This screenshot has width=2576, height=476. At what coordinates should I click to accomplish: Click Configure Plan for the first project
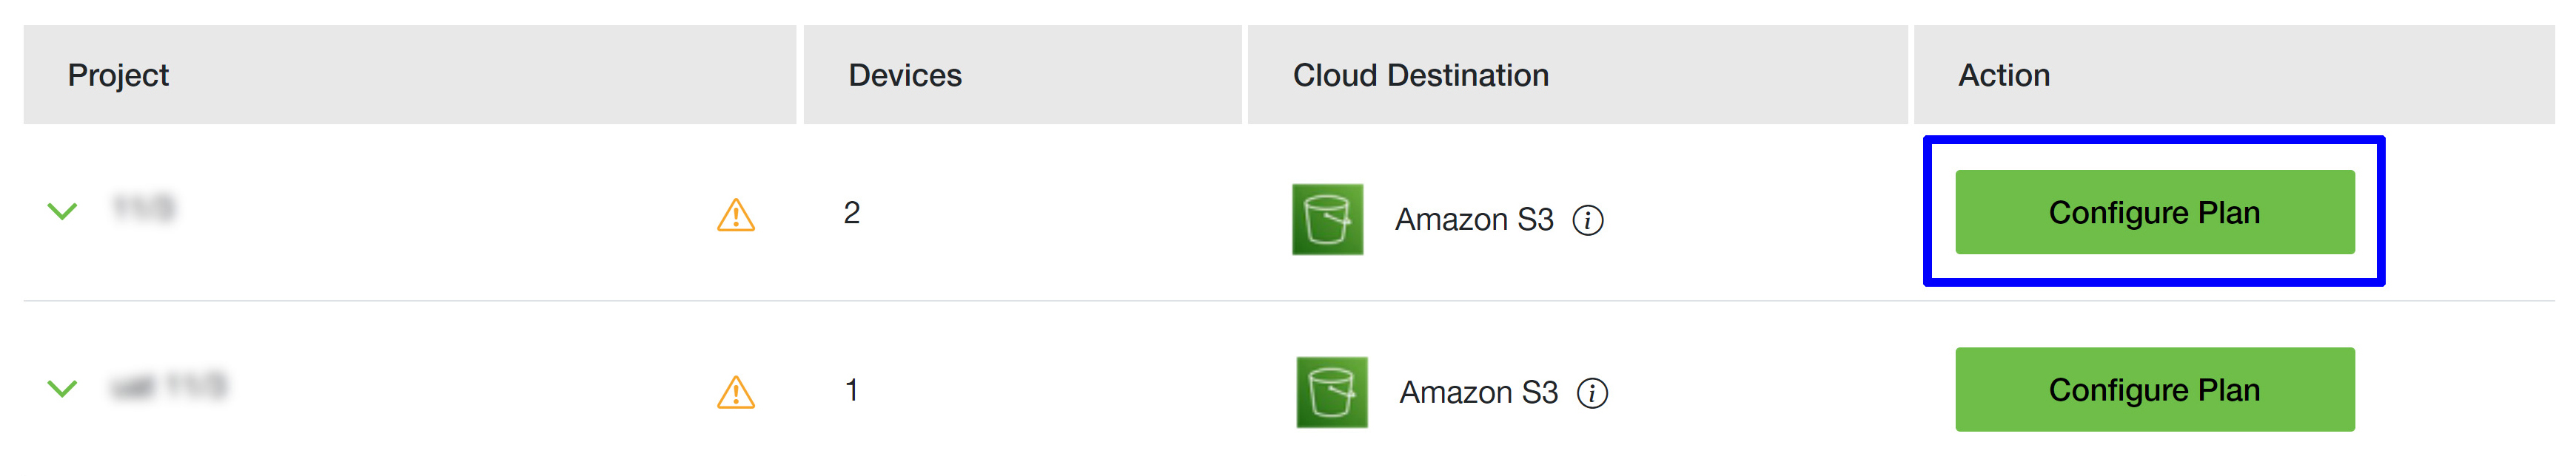coord(2154,213)
